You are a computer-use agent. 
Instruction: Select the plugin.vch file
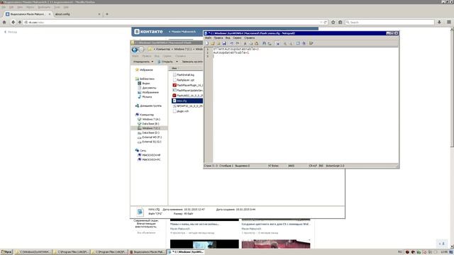coord(181,111)
